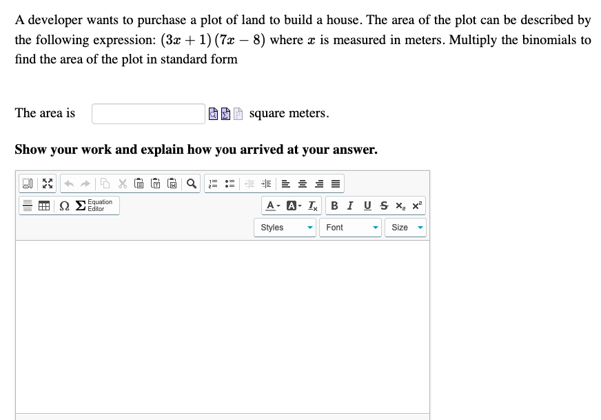Image resolution: width=601 pixels, height=420 pixels.
Task: Align text right
Action: pos(319,183)
